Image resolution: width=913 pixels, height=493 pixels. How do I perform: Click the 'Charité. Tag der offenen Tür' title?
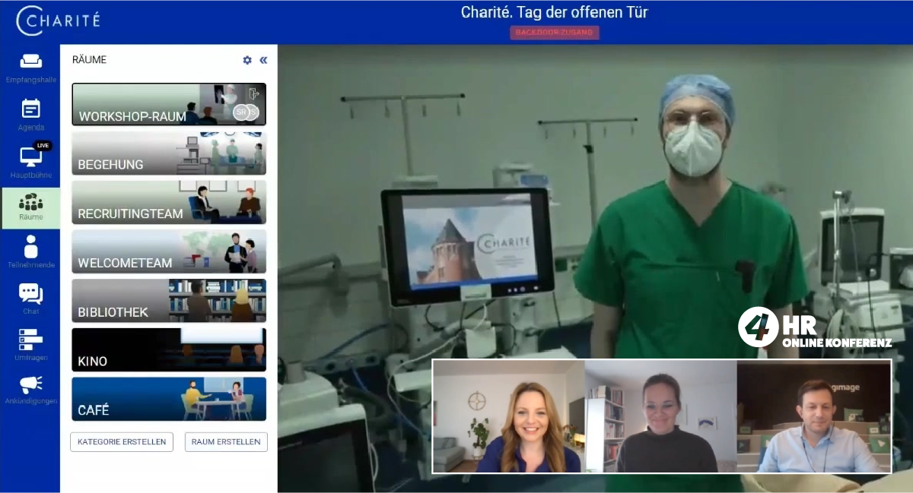click(554, 12)
